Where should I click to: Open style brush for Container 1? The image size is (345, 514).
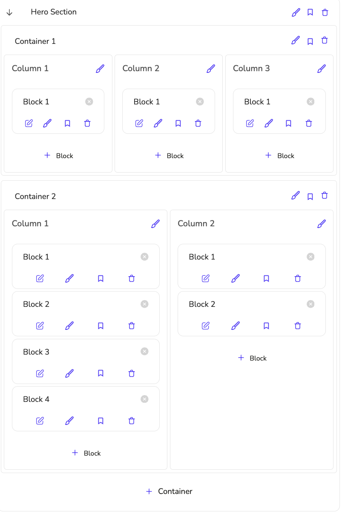pyautogui.click(x=296, y=41)
